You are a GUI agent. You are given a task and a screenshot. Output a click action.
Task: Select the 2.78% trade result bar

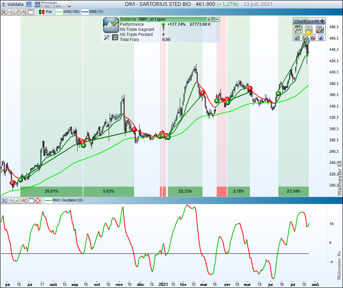pyautogui.click(x=239, y=192)
